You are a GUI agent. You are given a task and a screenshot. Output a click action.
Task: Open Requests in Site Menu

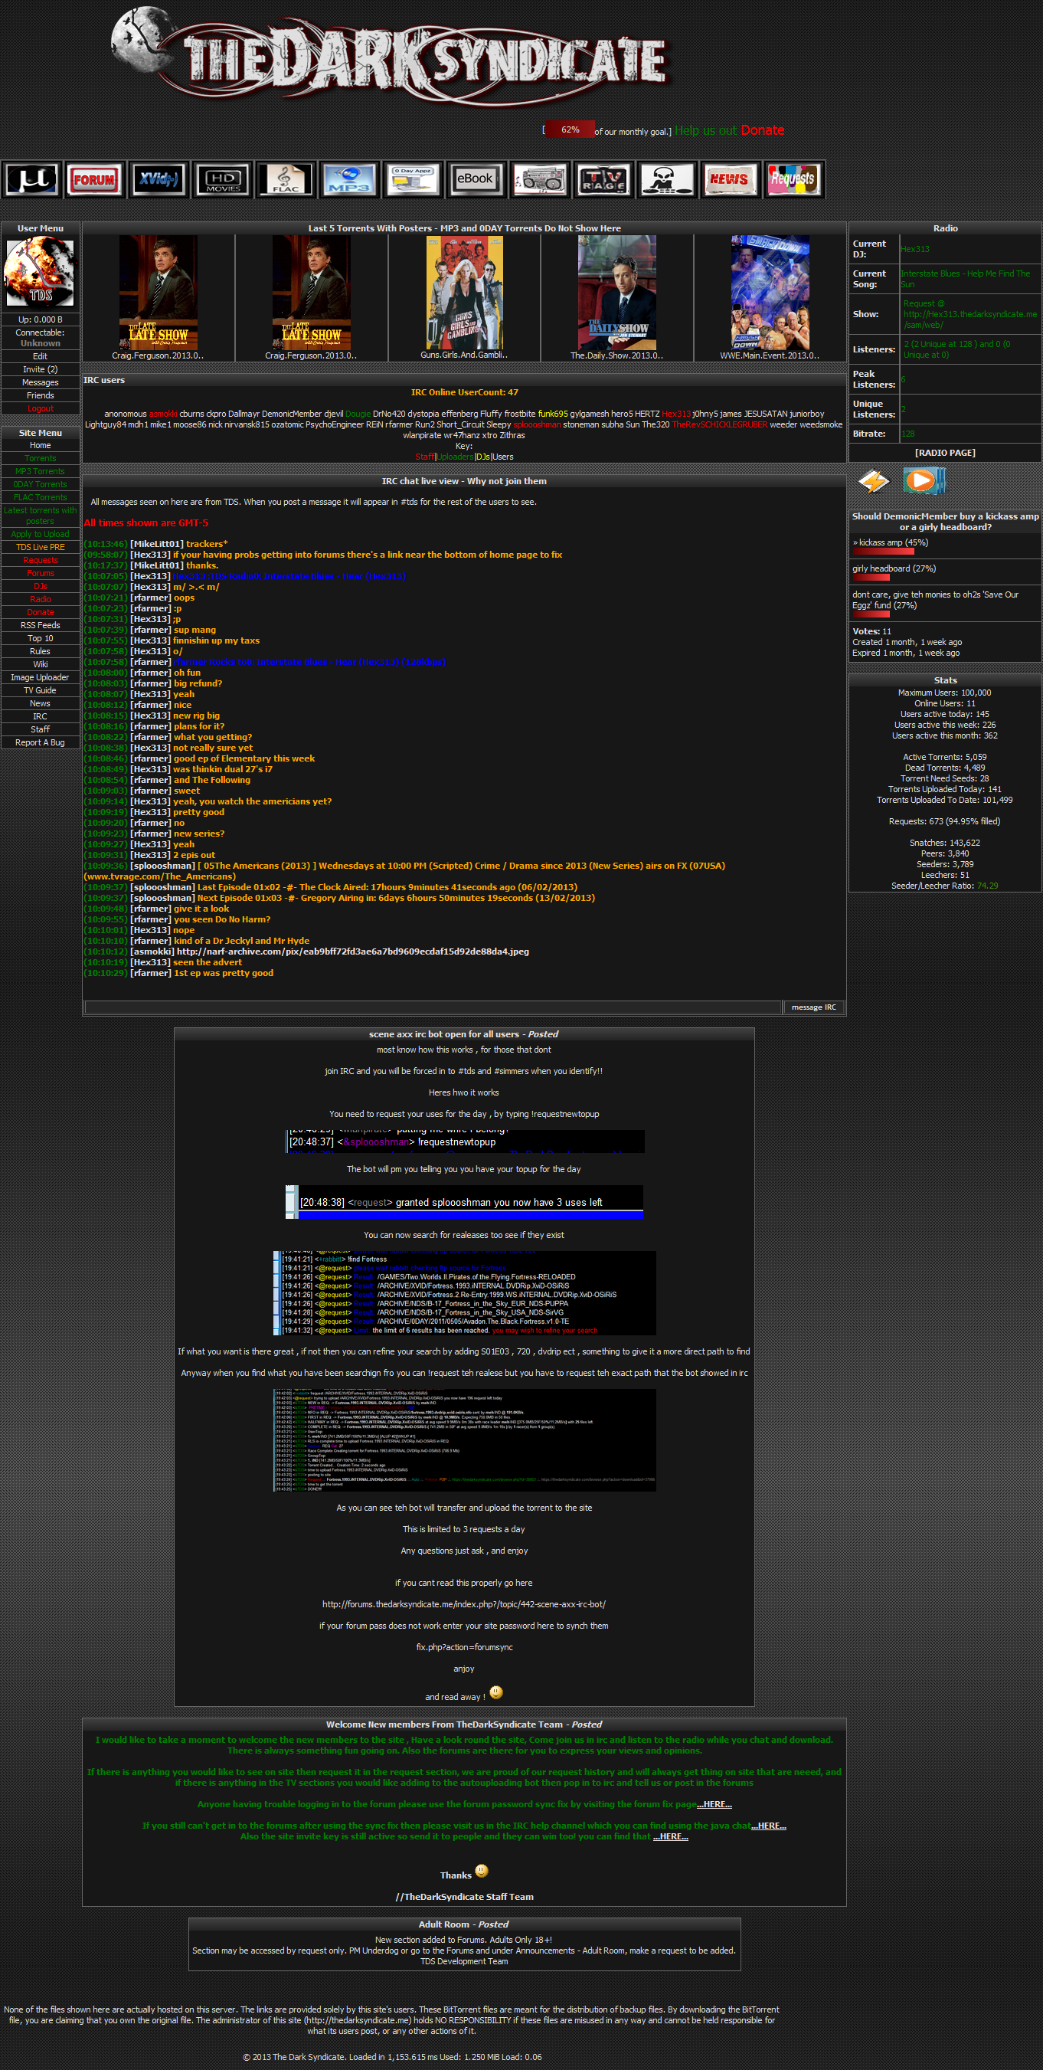40,560
